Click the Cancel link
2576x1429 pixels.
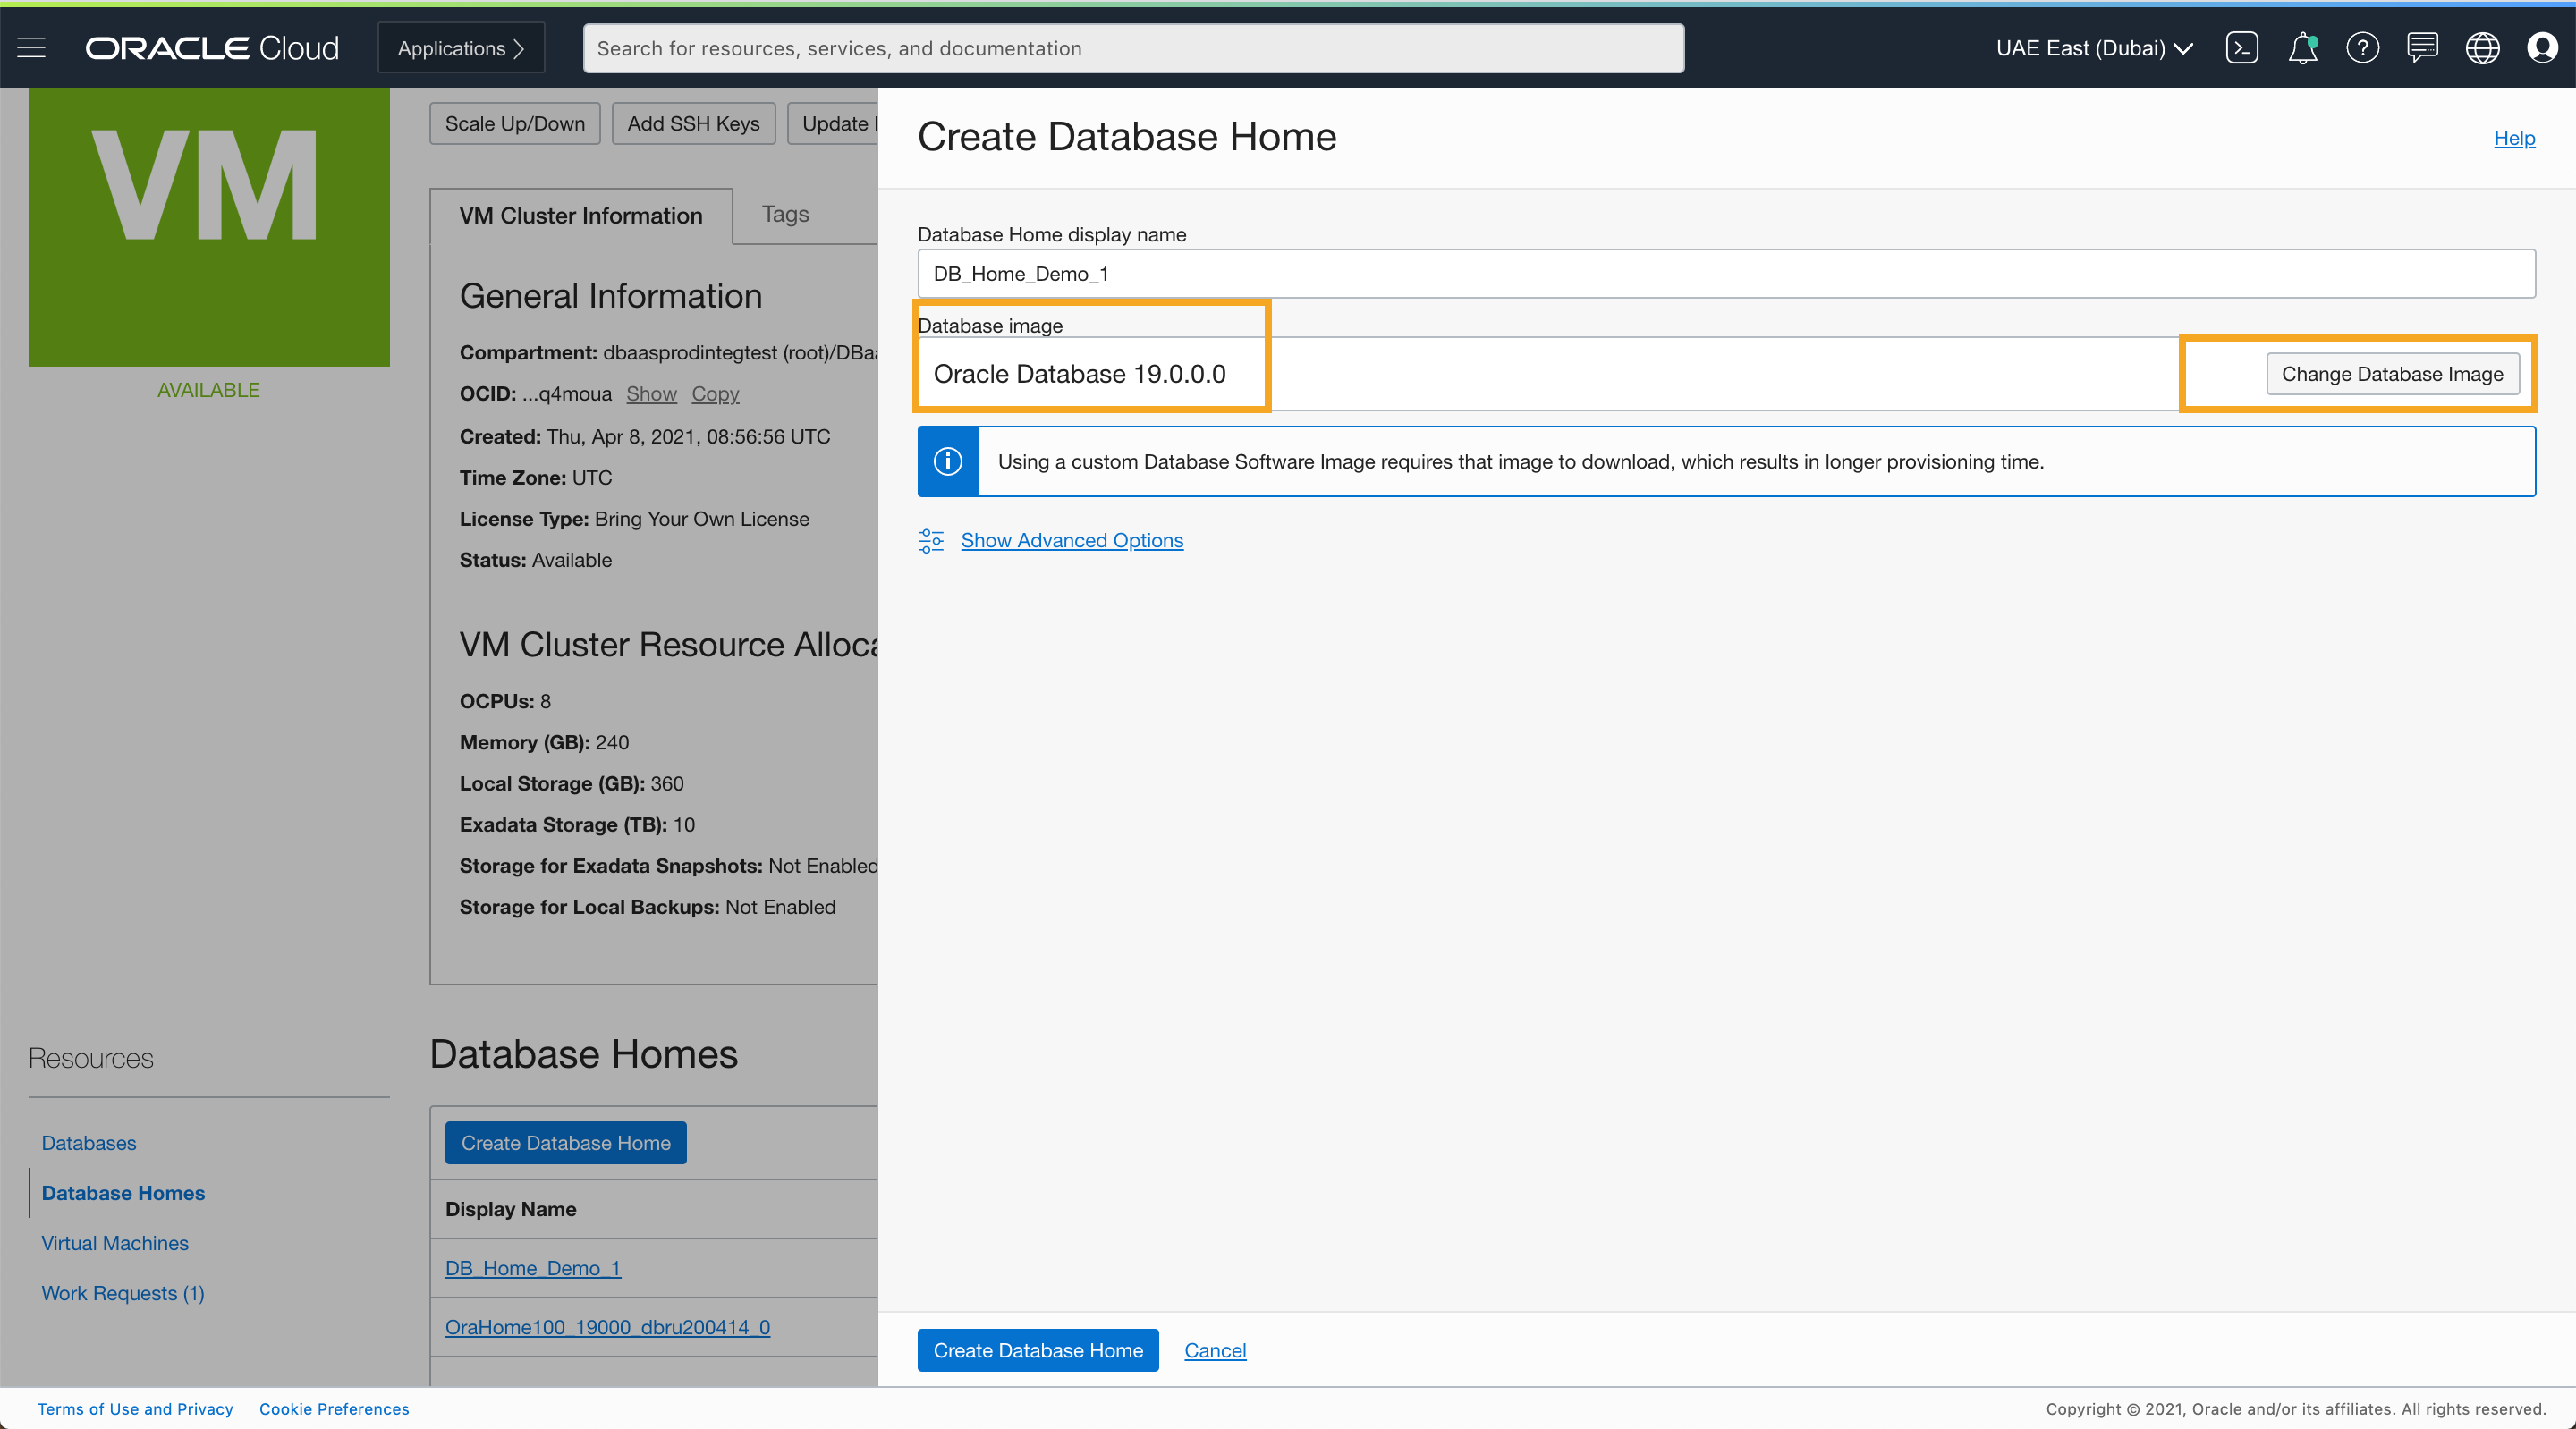1215,1350
